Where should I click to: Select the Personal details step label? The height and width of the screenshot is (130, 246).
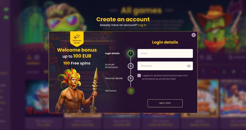114,78
